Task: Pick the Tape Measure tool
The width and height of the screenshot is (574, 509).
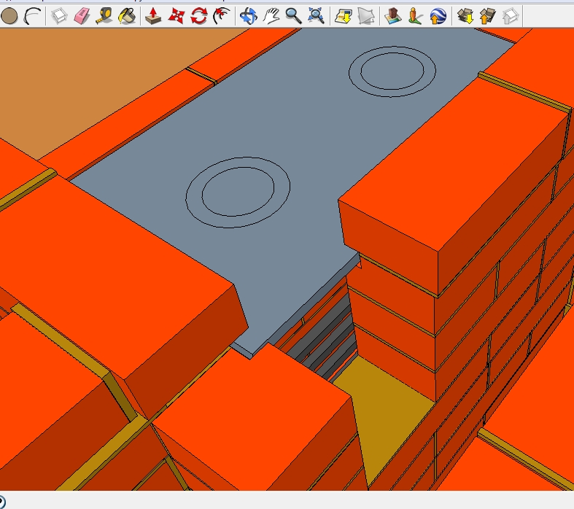Action: [x=104, y=15]
